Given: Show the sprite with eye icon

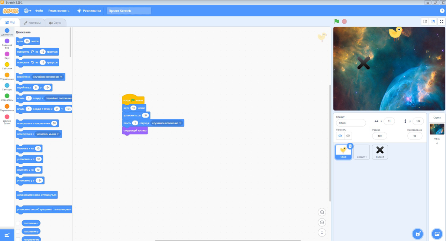Looking at the screenshot, I should (340, 136).
